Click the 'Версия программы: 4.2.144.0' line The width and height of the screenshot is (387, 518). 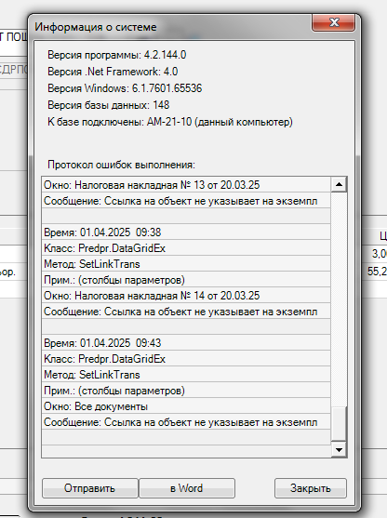click(x=117, y=55)
